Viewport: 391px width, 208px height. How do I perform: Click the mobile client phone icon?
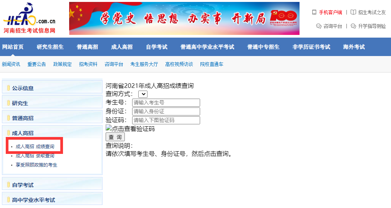(x=314, y=12)
